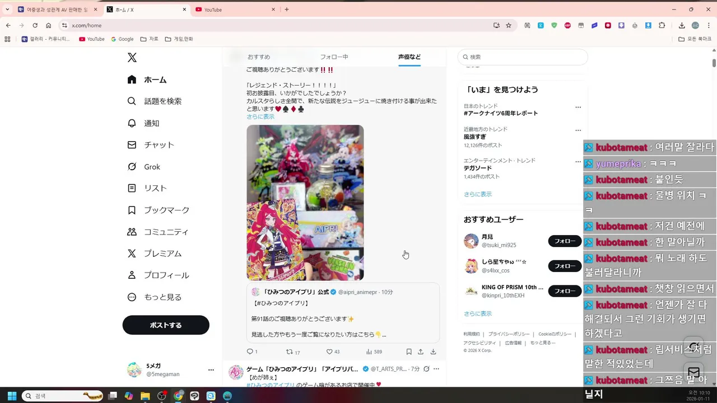The height and width of the screenshot is (403, 717).
Task: Click the Windows taskbar 검색 box
Action: point(62,396)
